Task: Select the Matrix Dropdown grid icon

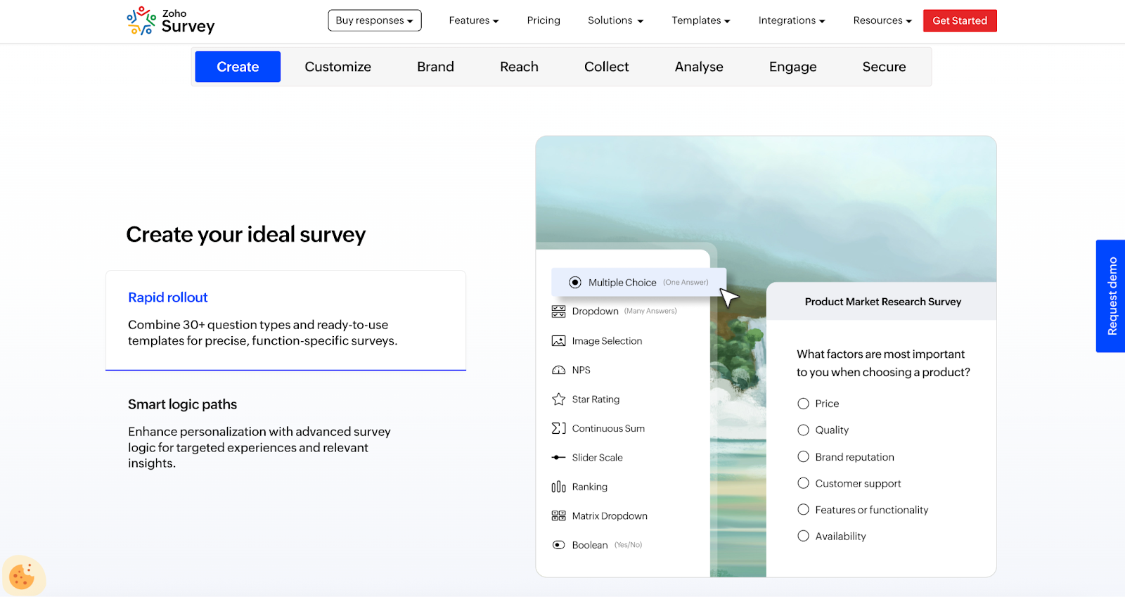Action: tap(558, 516)
